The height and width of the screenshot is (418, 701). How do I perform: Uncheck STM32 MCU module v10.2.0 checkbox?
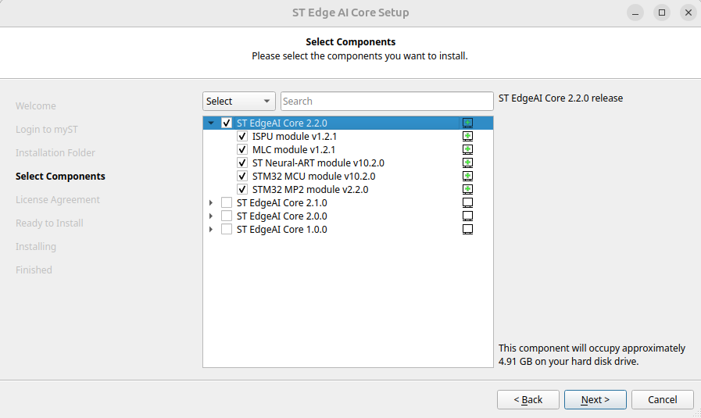(242, 176)
